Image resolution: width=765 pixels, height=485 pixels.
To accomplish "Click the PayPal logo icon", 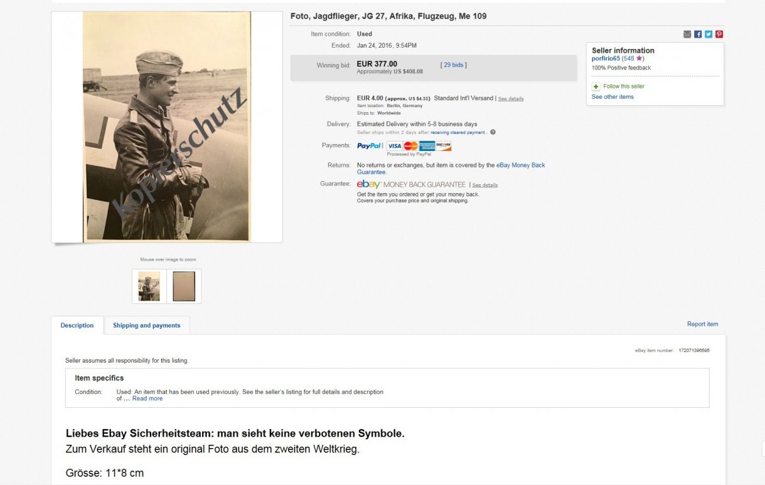I will pyautogui.click(x=370, y=146).
